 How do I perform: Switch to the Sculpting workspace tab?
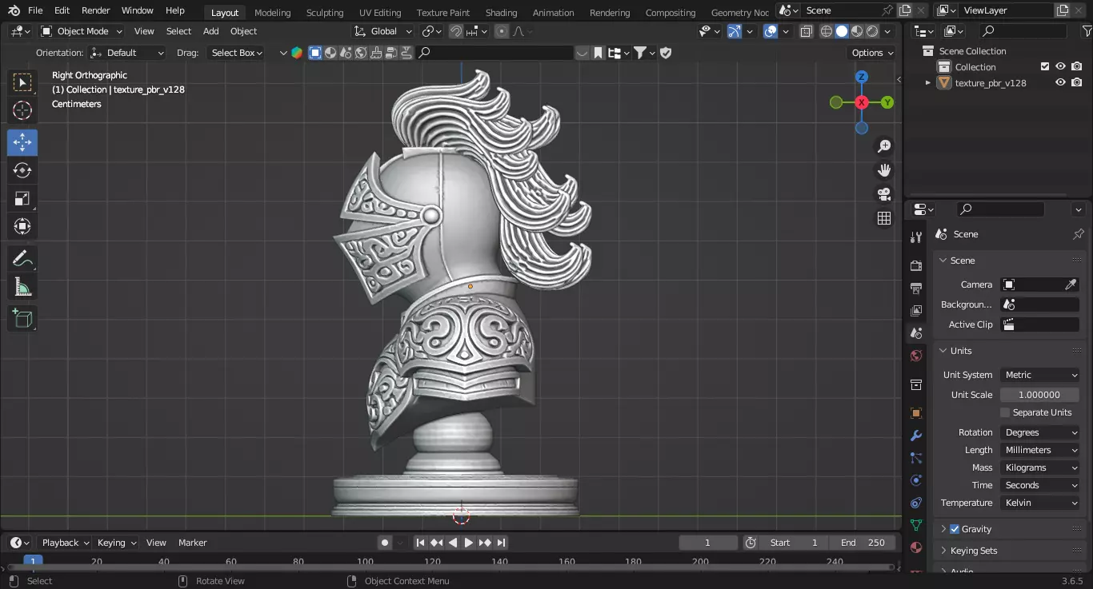tap(325, 12)
